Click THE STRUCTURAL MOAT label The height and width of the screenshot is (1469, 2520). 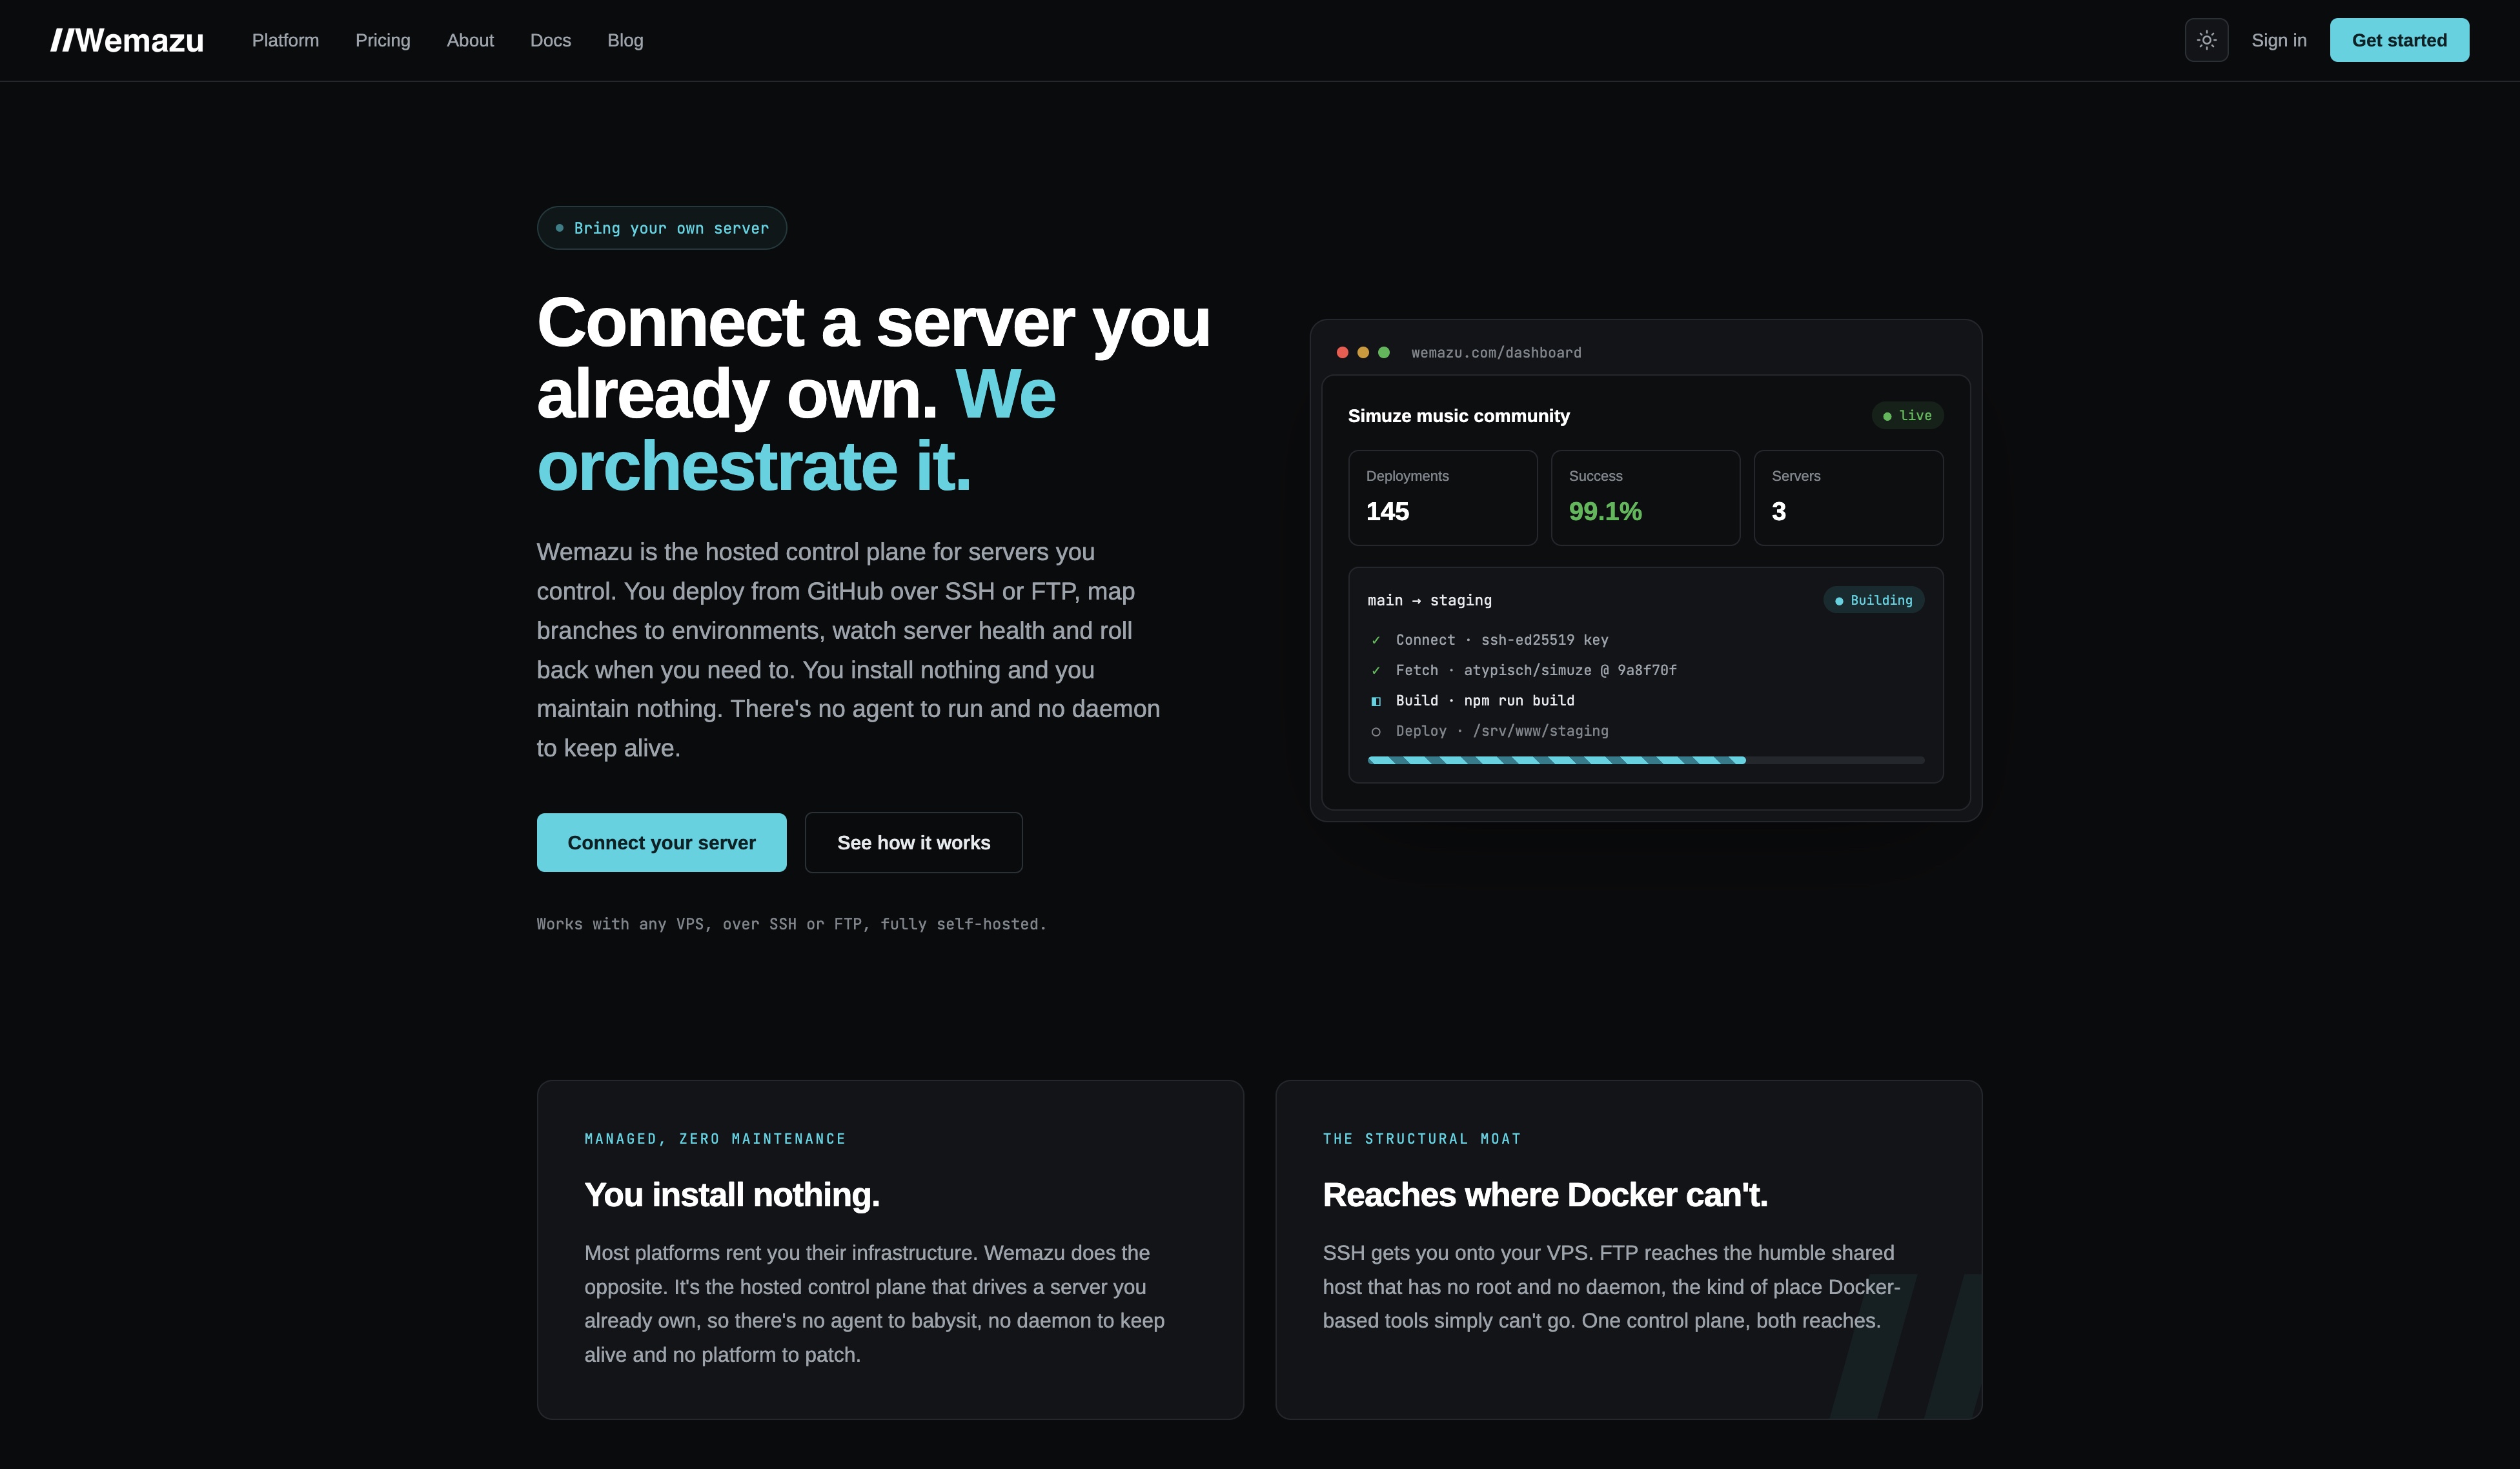tap(1421, 1138)
